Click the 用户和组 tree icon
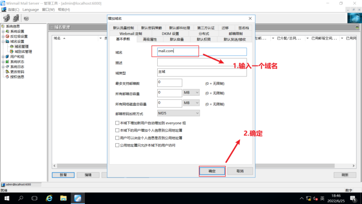The image size is (362, 204). click(7, 56)
